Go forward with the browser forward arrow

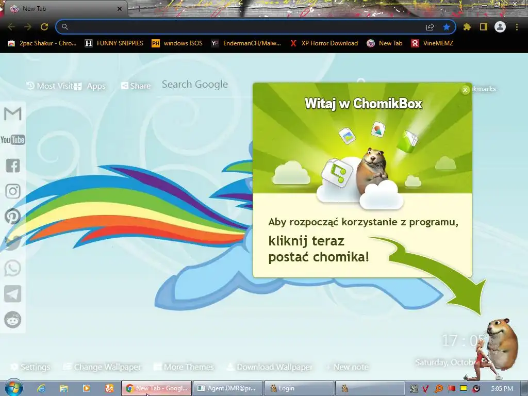[28, 27]
